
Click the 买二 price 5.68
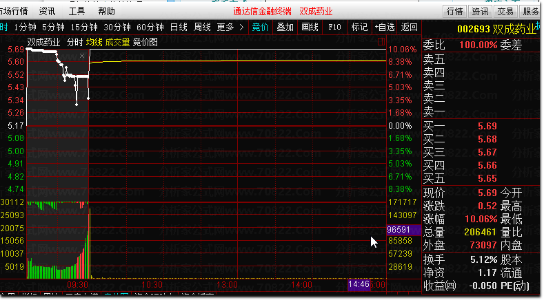tap(487, 139)
